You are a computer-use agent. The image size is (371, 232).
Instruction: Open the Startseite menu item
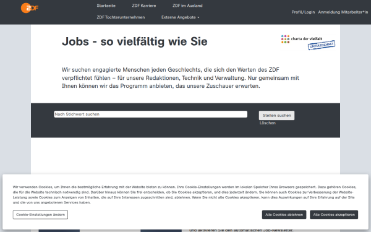[x=106, y=6]
